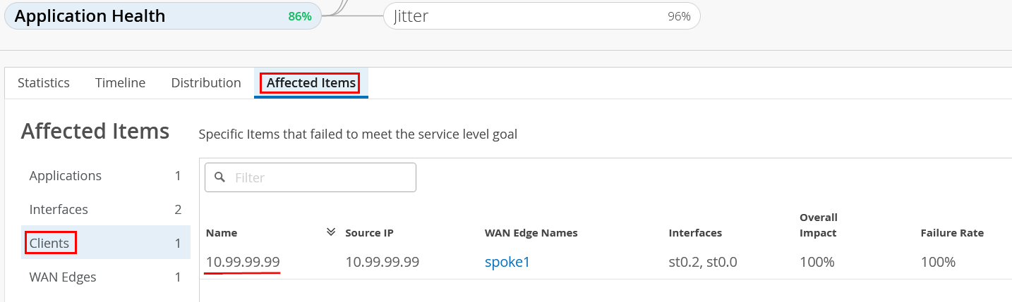The height and width of the screenshot is (302, 1012).
Task: Select the Jitter 96% classifier node
Action: [541, 16]
